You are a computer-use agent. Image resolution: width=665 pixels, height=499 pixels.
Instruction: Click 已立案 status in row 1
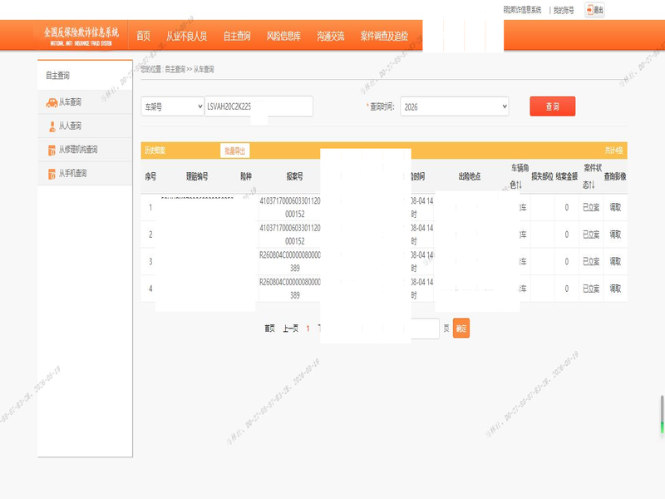point(591,207)
